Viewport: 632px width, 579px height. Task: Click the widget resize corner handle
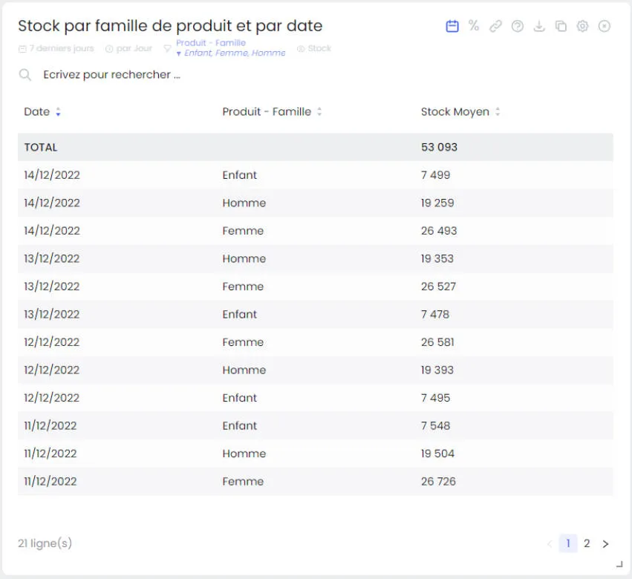point(619,564)
